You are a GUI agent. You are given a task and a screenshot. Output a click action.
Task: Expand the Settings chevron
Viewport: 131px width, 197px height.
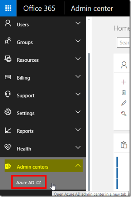[78, 112]
